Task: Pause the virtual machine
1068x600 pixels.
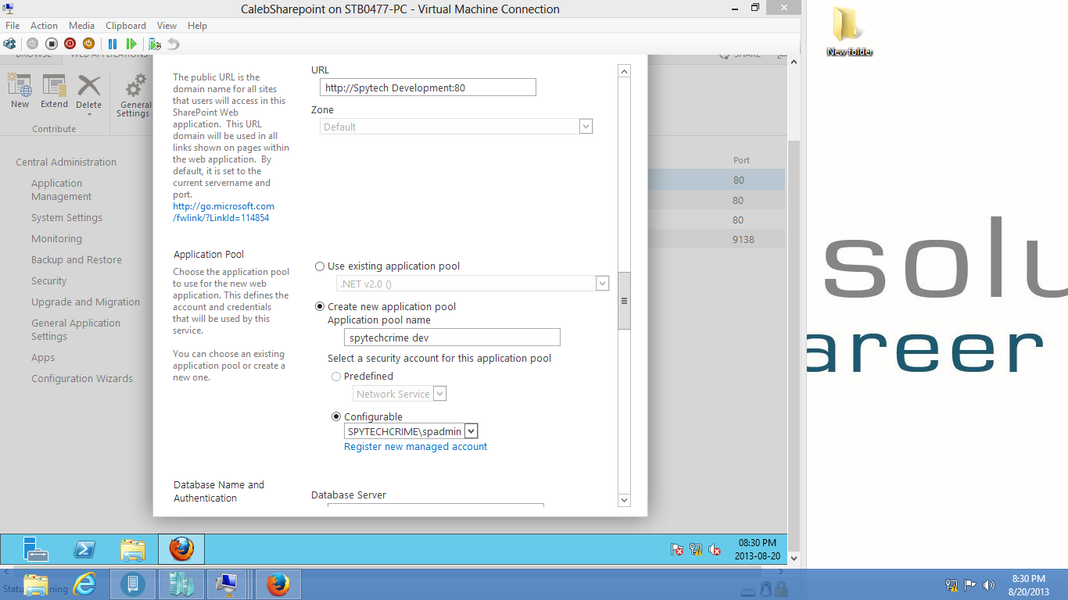Action: 113,44
